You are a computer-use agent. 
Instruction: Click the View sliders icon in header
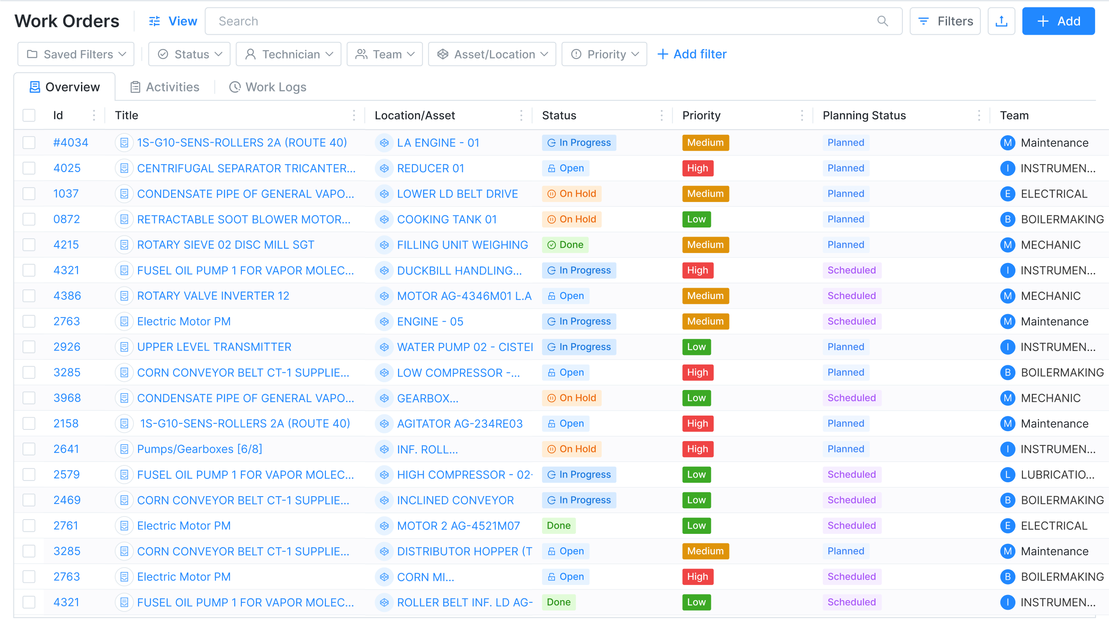coord(154,21)
